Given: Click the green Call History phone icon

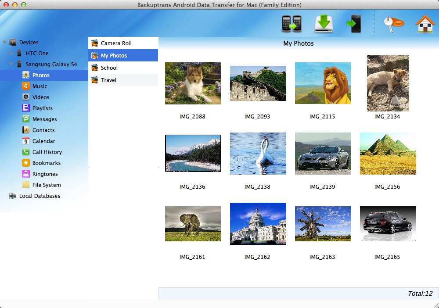Looking at the screenshot, I should (x=26, y=152).
